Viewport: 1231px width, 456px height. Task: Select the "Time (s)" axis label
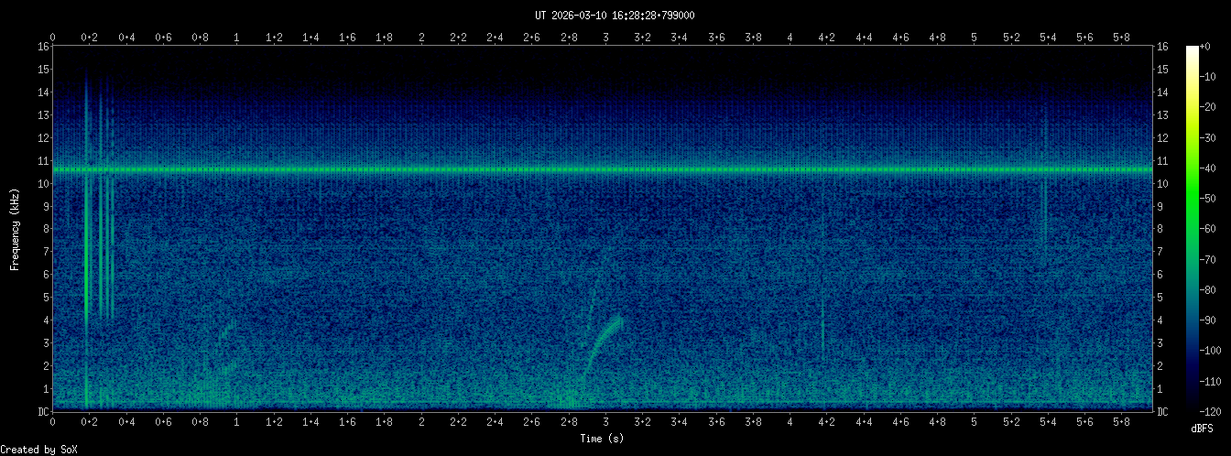[x=605, y=439]
